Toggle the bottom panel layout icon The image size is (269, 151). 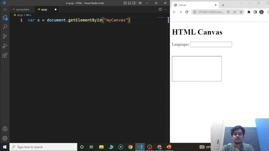(x=129, y=3)
